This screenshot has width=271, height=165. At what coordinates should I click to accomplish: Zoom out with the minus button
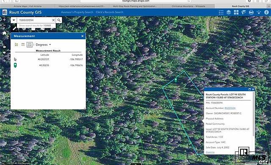pos(4,25)
